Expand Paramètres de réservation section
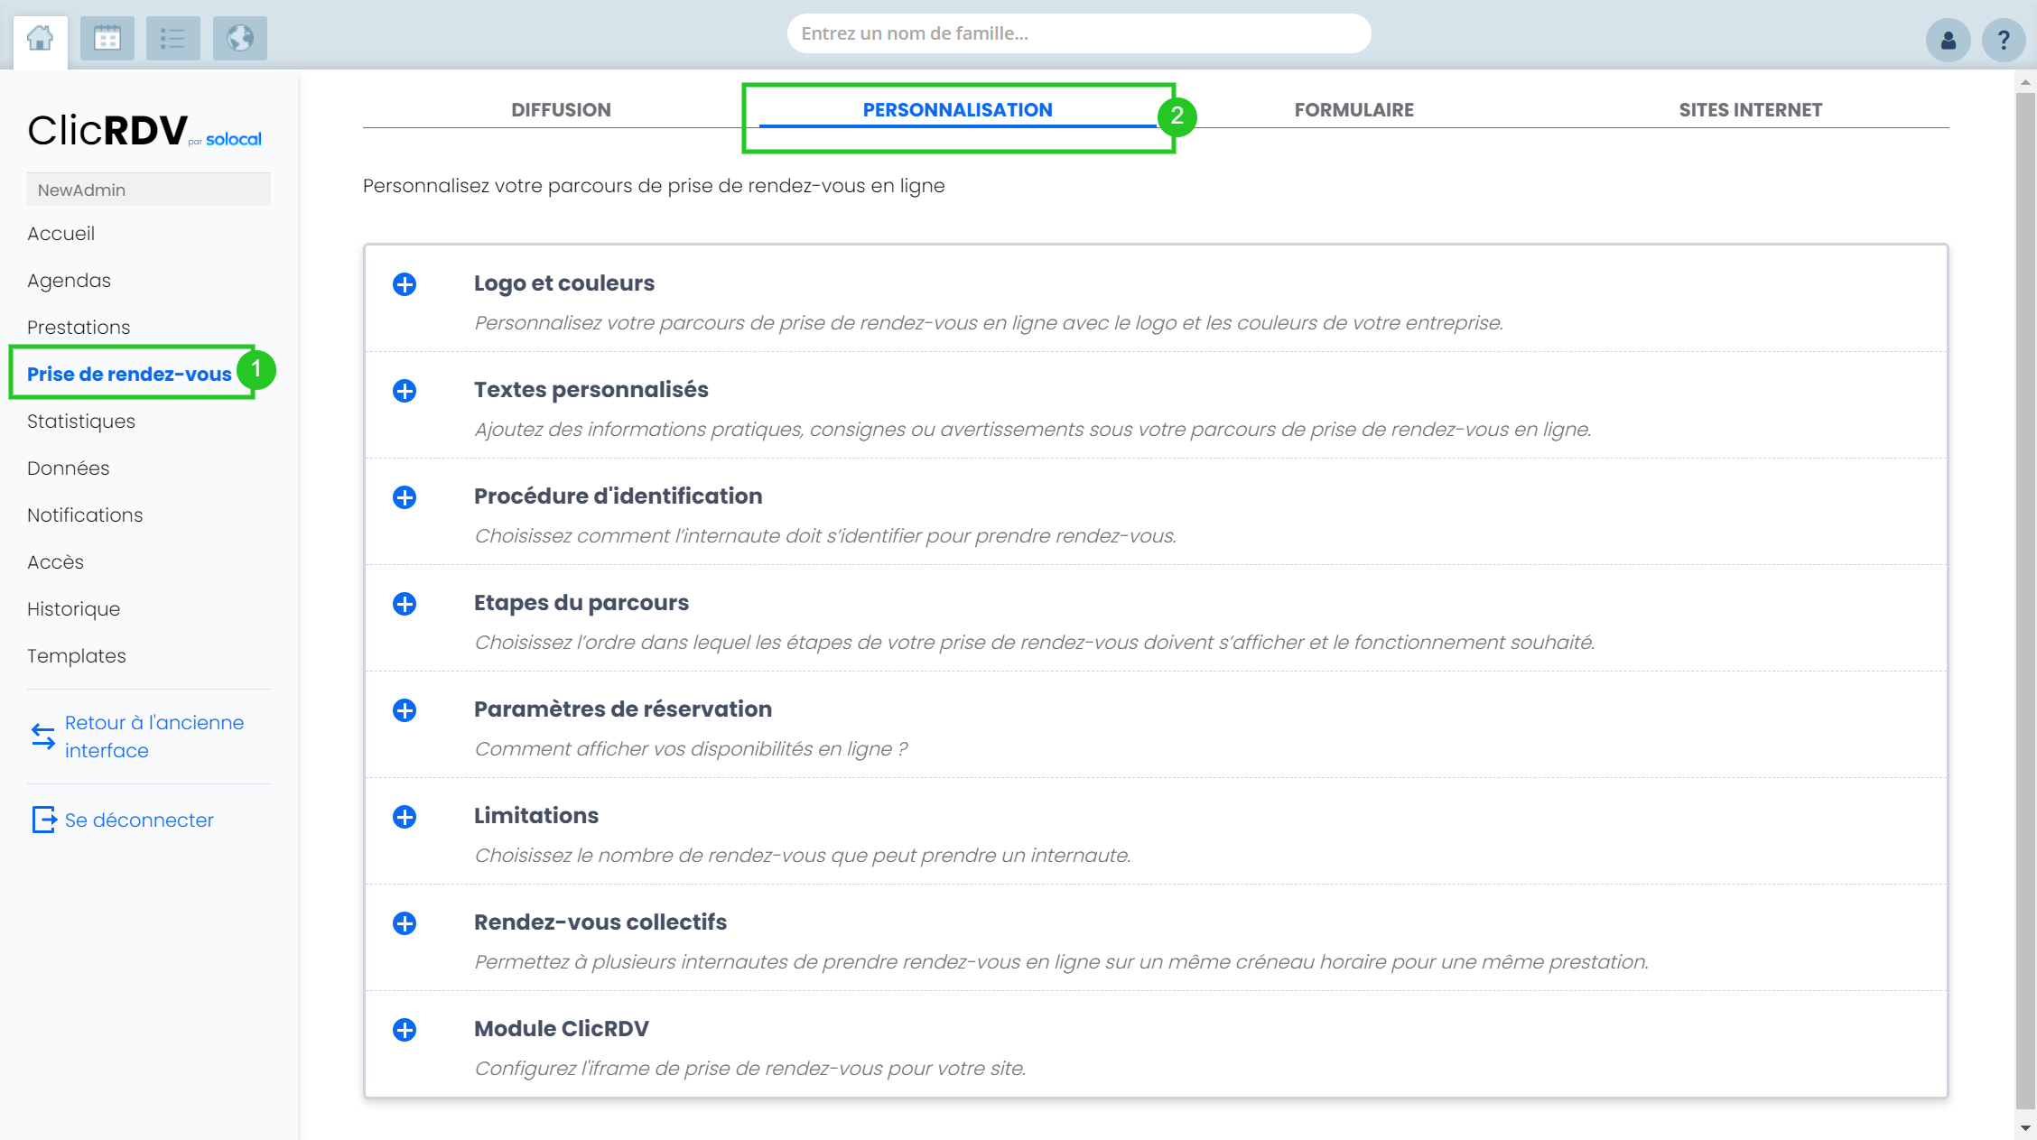2037x1140 pixels. pos(405,710)
